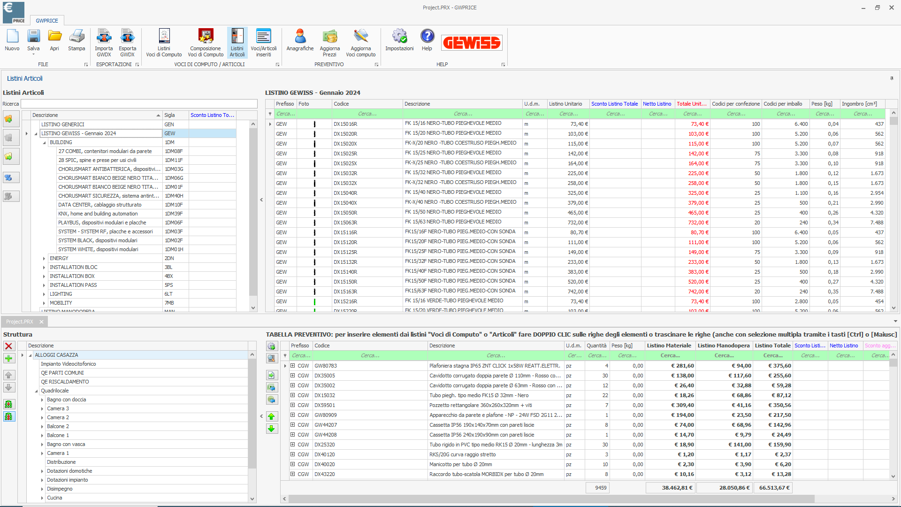Toggle the highlighted structure tree view button
The height and width of the screenshot is (507, 901).
click(8, 416)
